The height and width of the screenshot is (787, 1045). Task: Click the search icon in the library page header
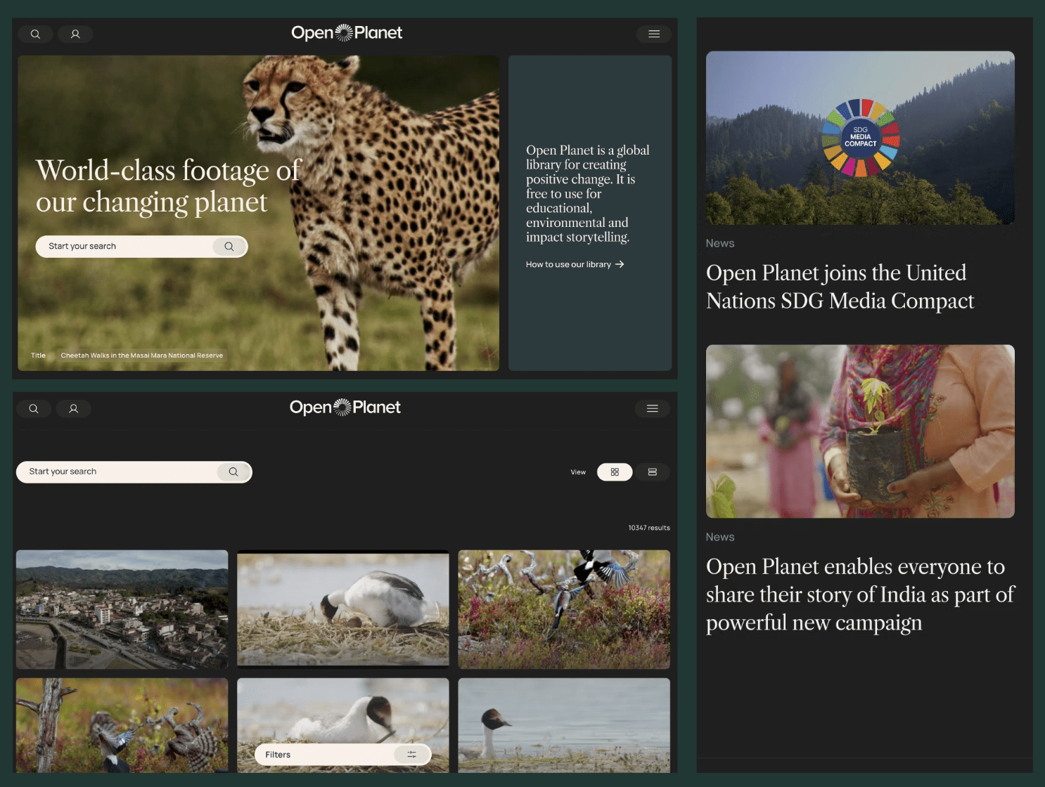[x=34, y=409]
